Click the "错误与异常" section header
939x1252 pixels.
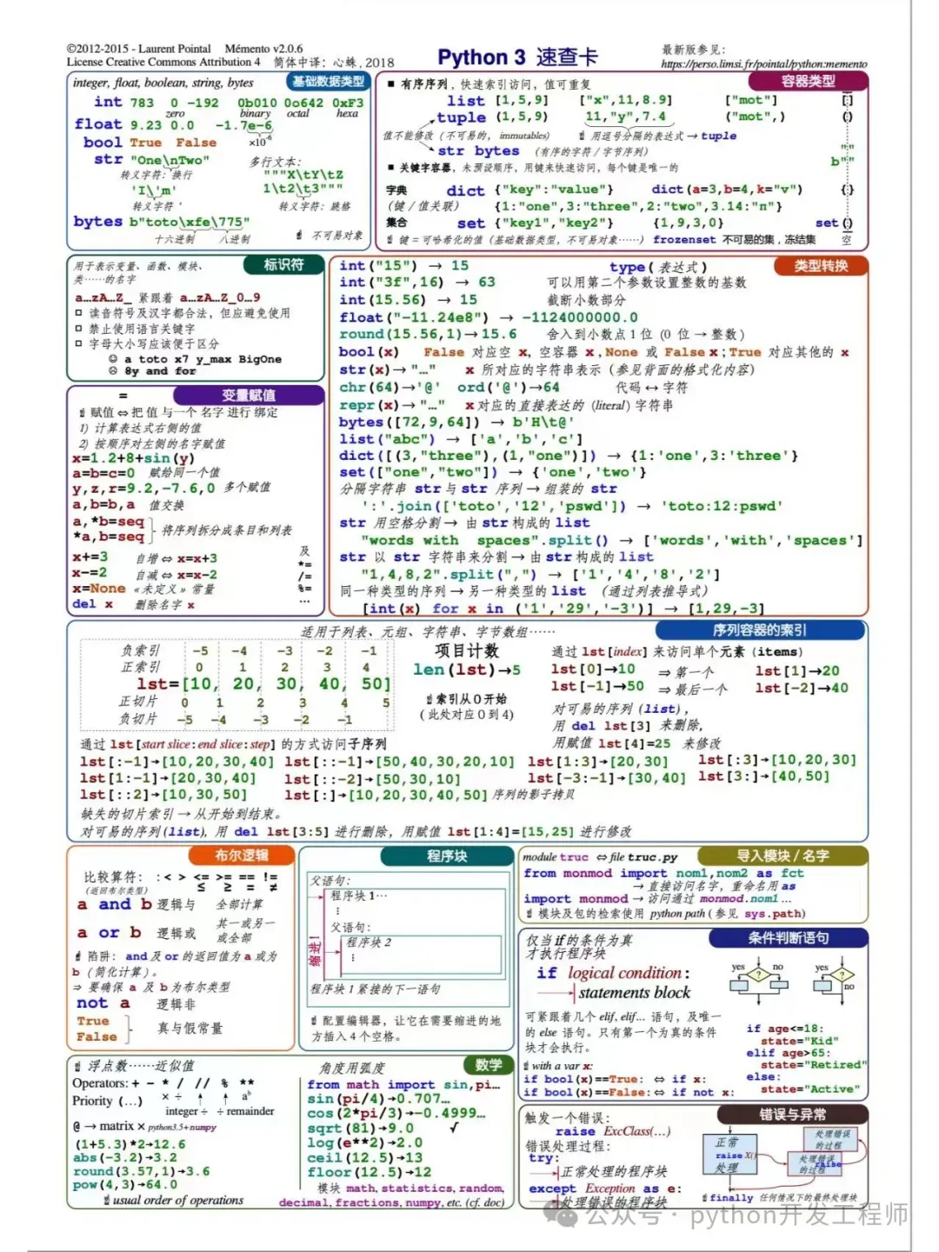[792, 1114]
